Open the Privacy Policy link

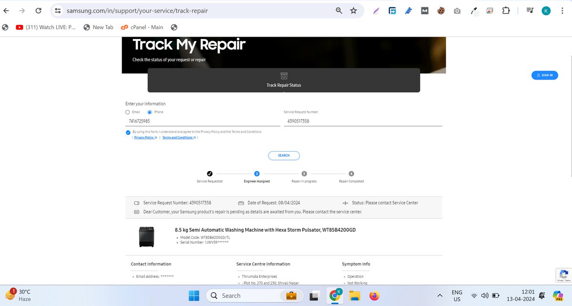(x=145, y=137)
